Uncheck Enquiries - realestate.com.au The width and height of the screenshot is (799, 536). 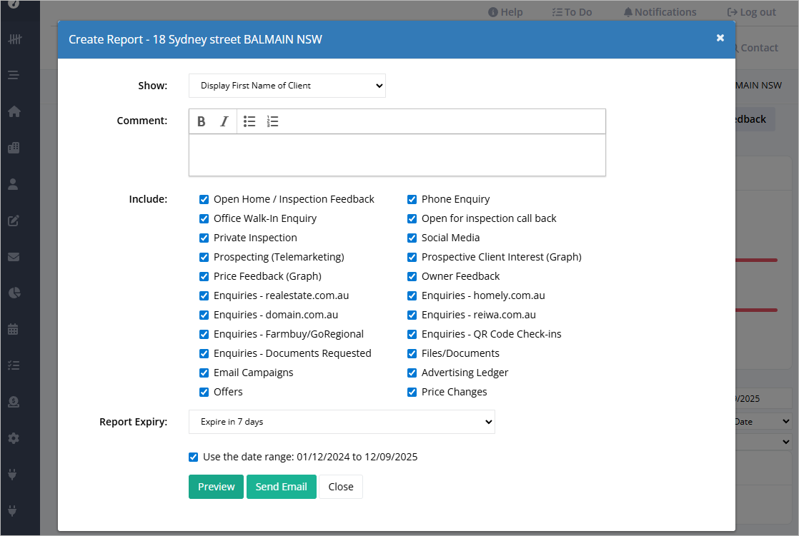pos(204,295)
